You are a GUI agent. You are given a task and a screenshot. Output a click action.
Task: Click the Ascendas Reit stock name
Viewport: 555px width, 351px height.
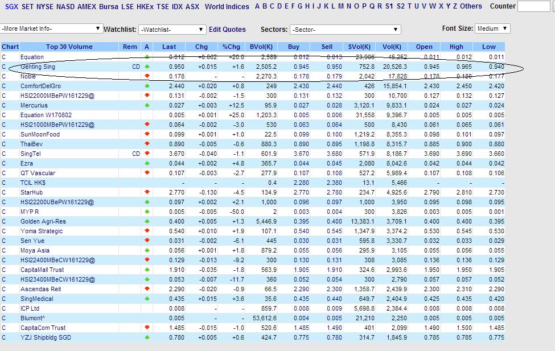click(41, 289)
